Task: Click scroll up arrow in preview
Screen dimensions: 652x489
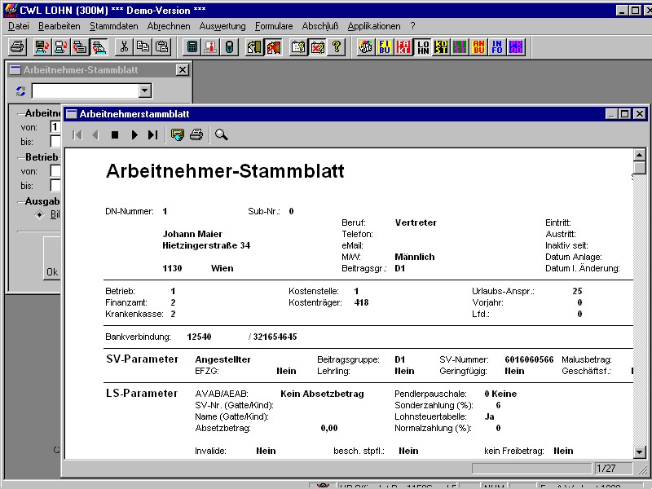Action: 640,155
